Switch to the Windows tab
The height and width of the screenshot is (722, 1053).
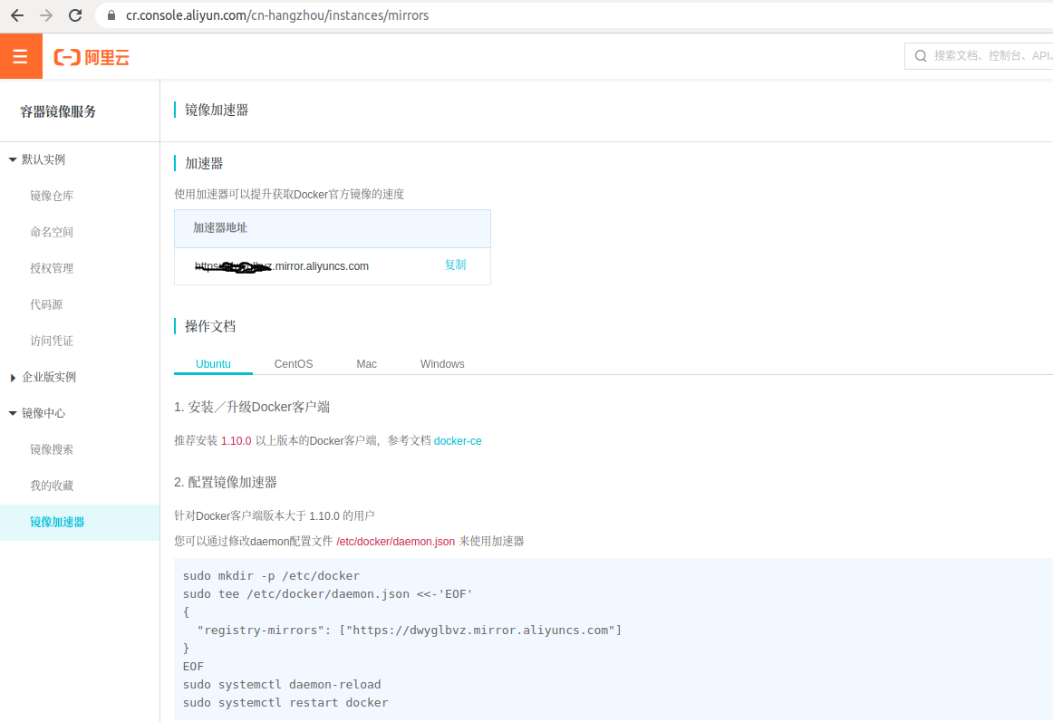point(442,364)
